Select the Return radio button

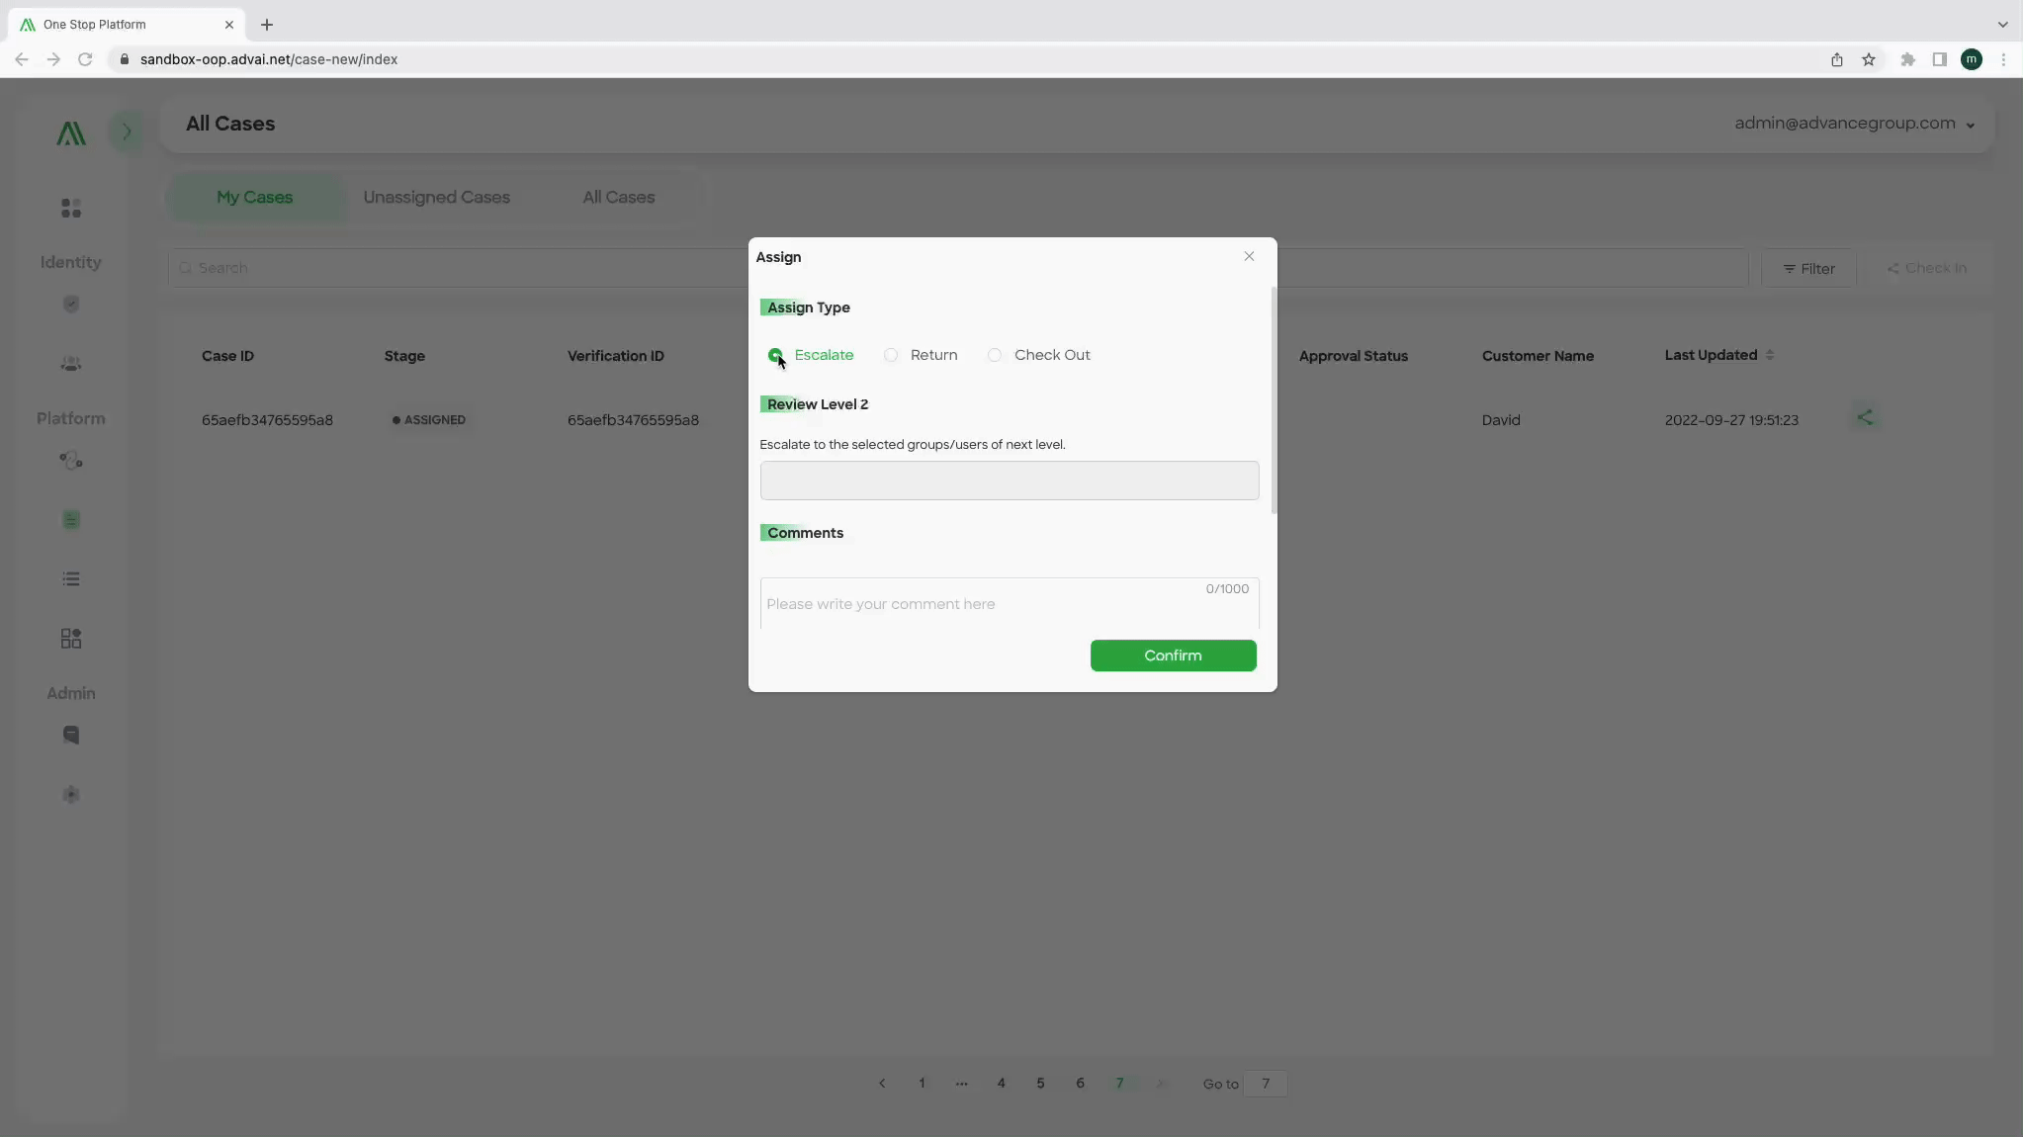click(891, 354)
